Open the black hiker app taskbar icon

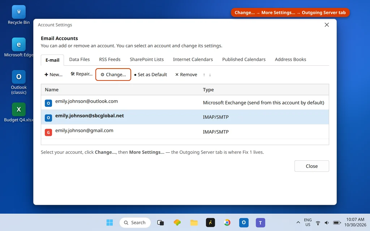(x=211, y=222)
